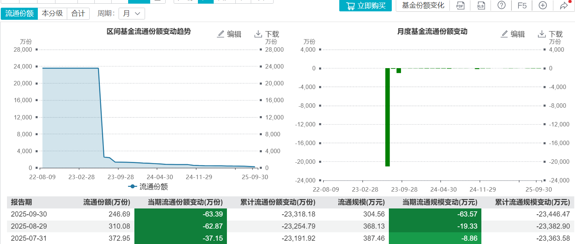Viewport: 575px width, 244px height.
Task: Edit the 月度基金流通份额变动 chart
Action: click(513, 34)
